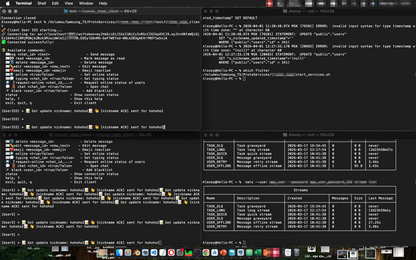This screenshot has height=260, width=416.
Task: Open the Help menu
Action: pos(103,3)
